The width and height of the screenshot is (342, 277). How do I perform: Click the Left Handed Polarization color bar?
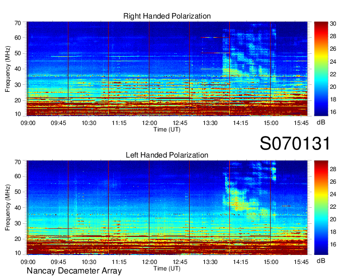tap(321, 208)
